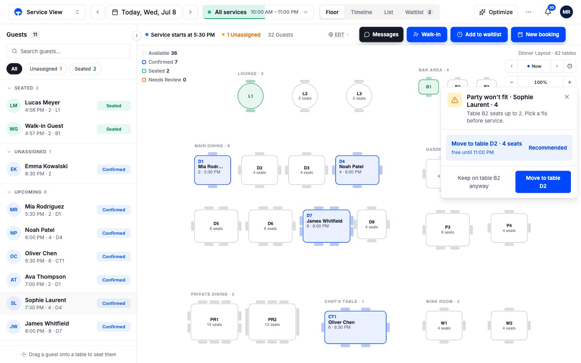Image resolution: width=581 pixels, height=363 pixels.
Task: Go to previous day arrow
Action: (98, 12)
